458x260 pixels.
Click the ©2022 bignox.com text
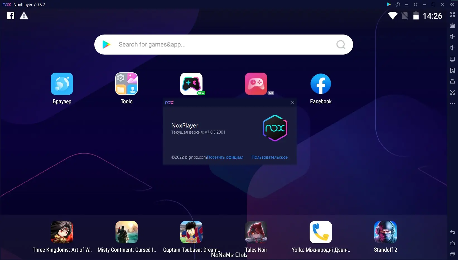(189, 157)
